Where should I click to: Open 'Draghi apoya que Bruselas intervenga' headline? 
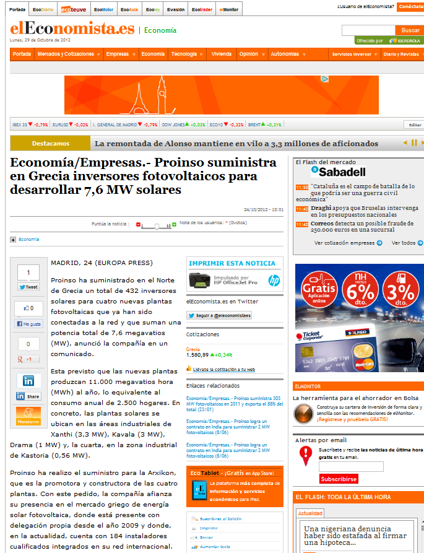point(364,211)
